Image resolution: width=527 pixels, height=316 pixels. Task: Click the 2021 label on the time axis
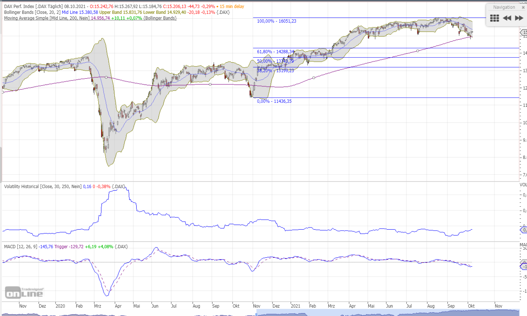(x=295, y=306)
